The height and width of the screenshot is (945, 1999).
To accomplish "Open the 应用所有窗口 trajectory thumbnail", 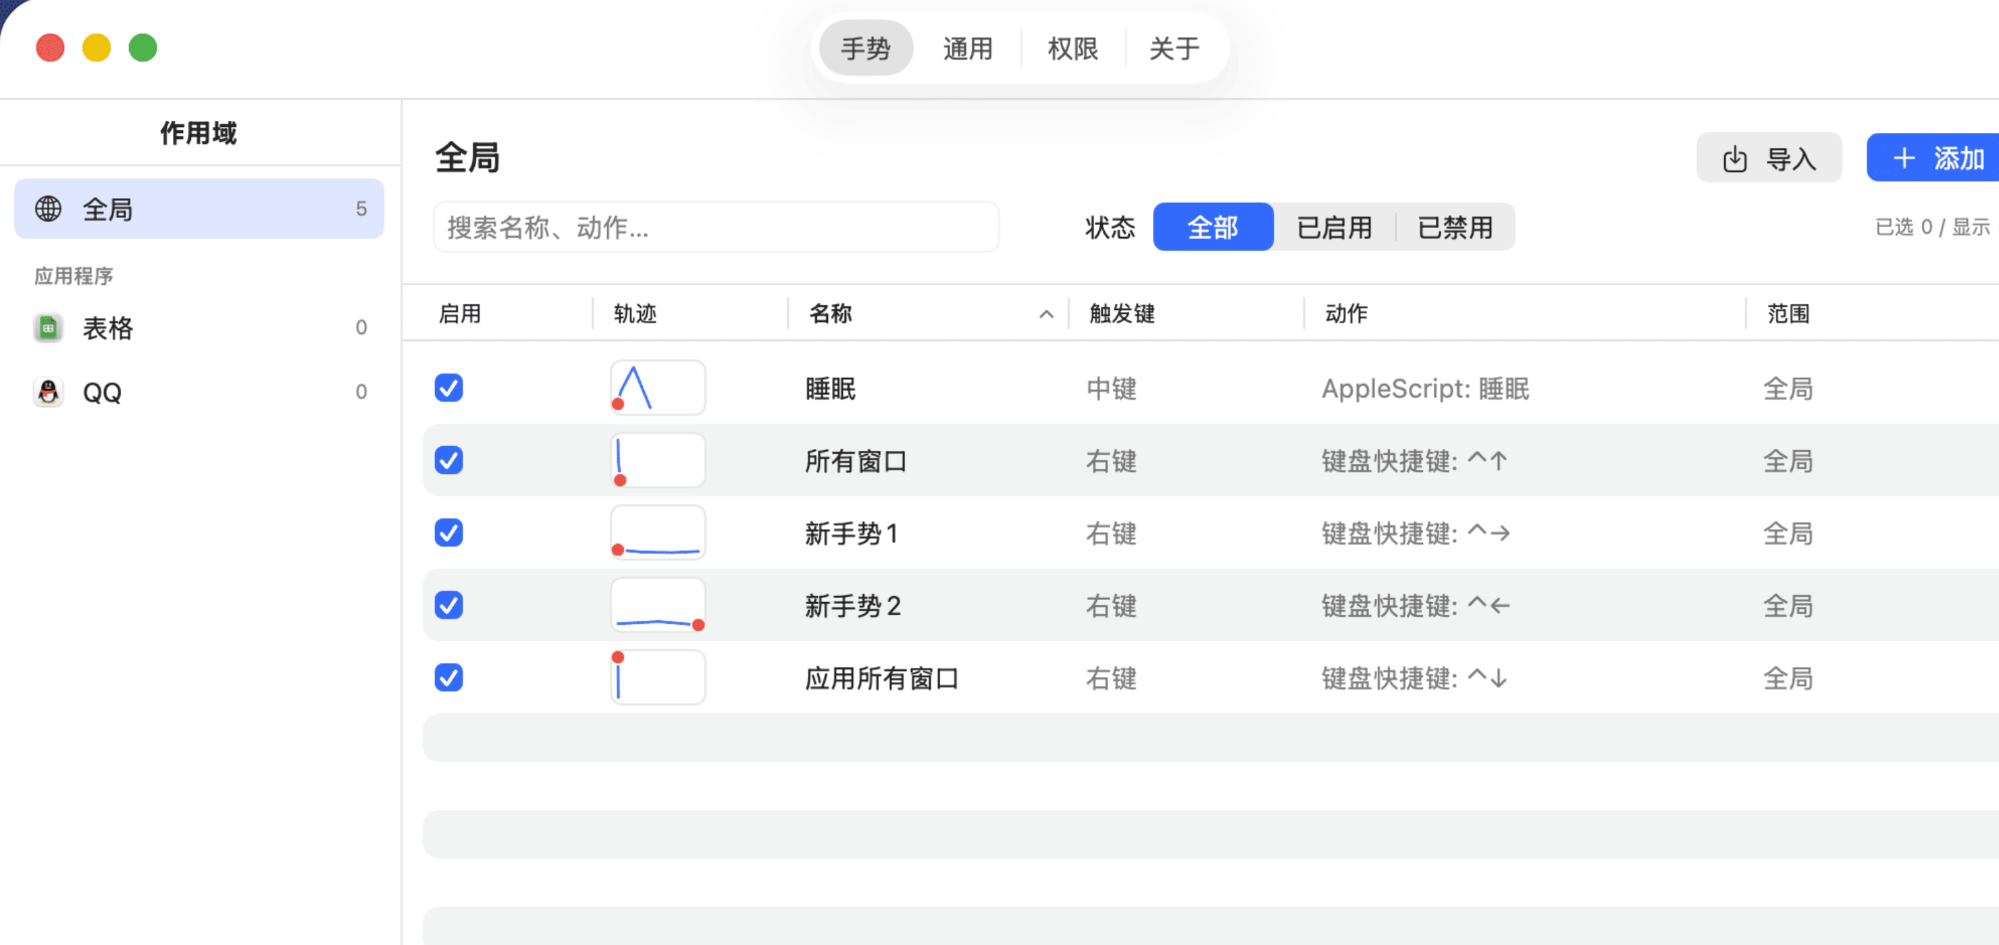I will 658,677.
